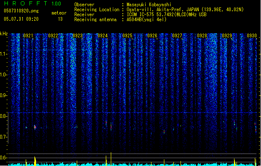
Task: Click the ICOM IC-575 53.7492 MHz USB text
Action: point(166,15)
